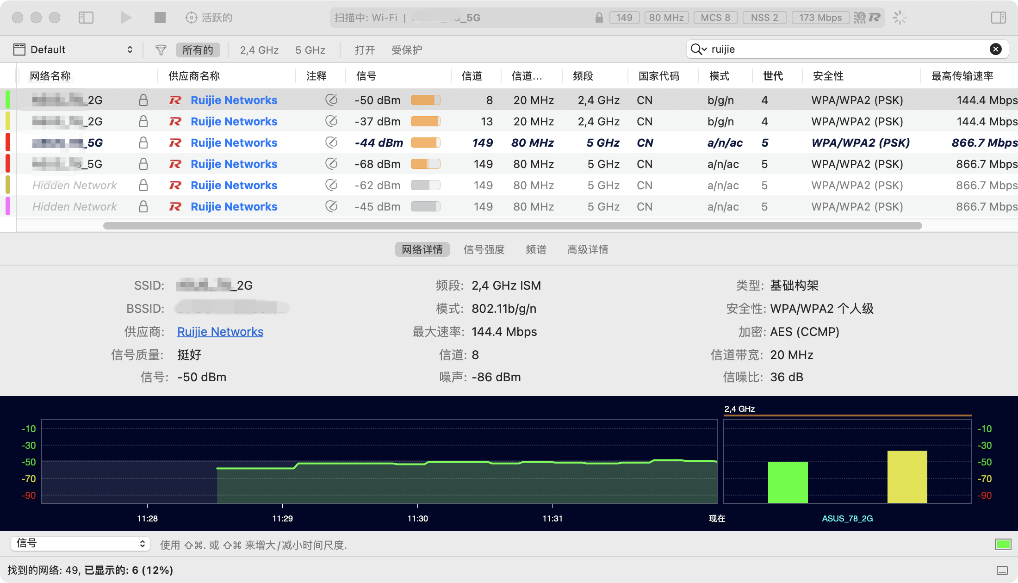The image size is (1018, 583).
Task: Toggle bottom panel icon in status bar
Action: pos(1002,570)
